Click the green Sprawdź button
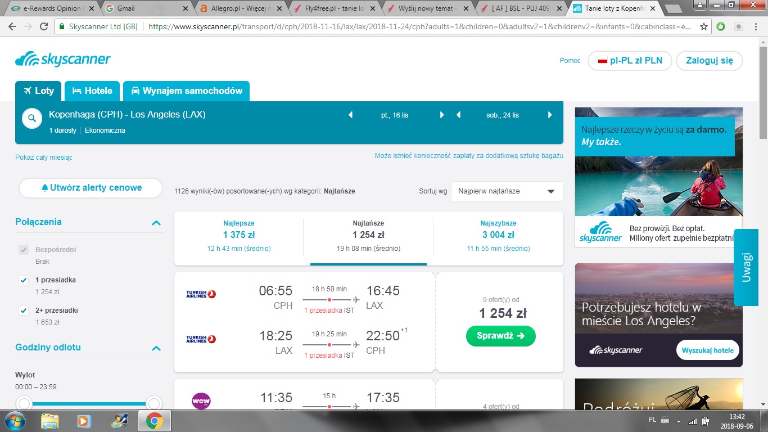This screenshot has width=768, height=432. click(501, 336)
